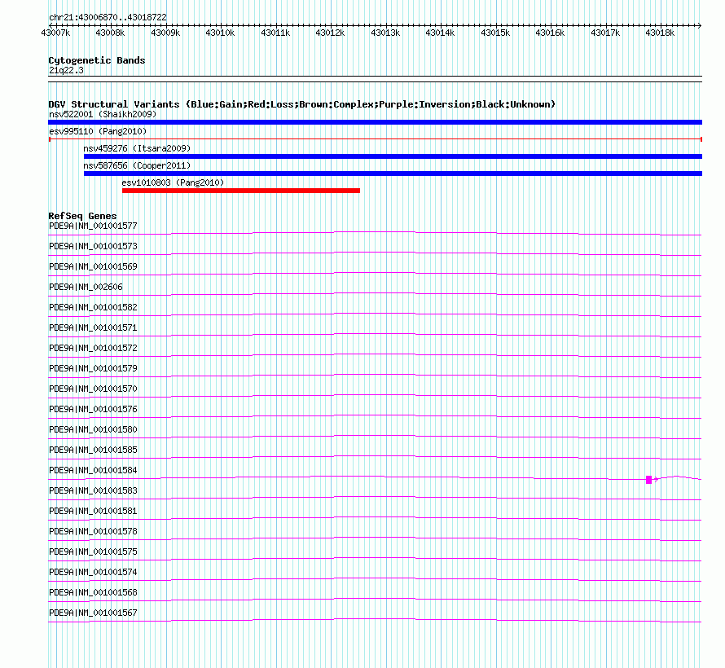Open the nsv587656 (Cooper2011) variant label
This screenshot has width=725, height=668.
point(137,165)
